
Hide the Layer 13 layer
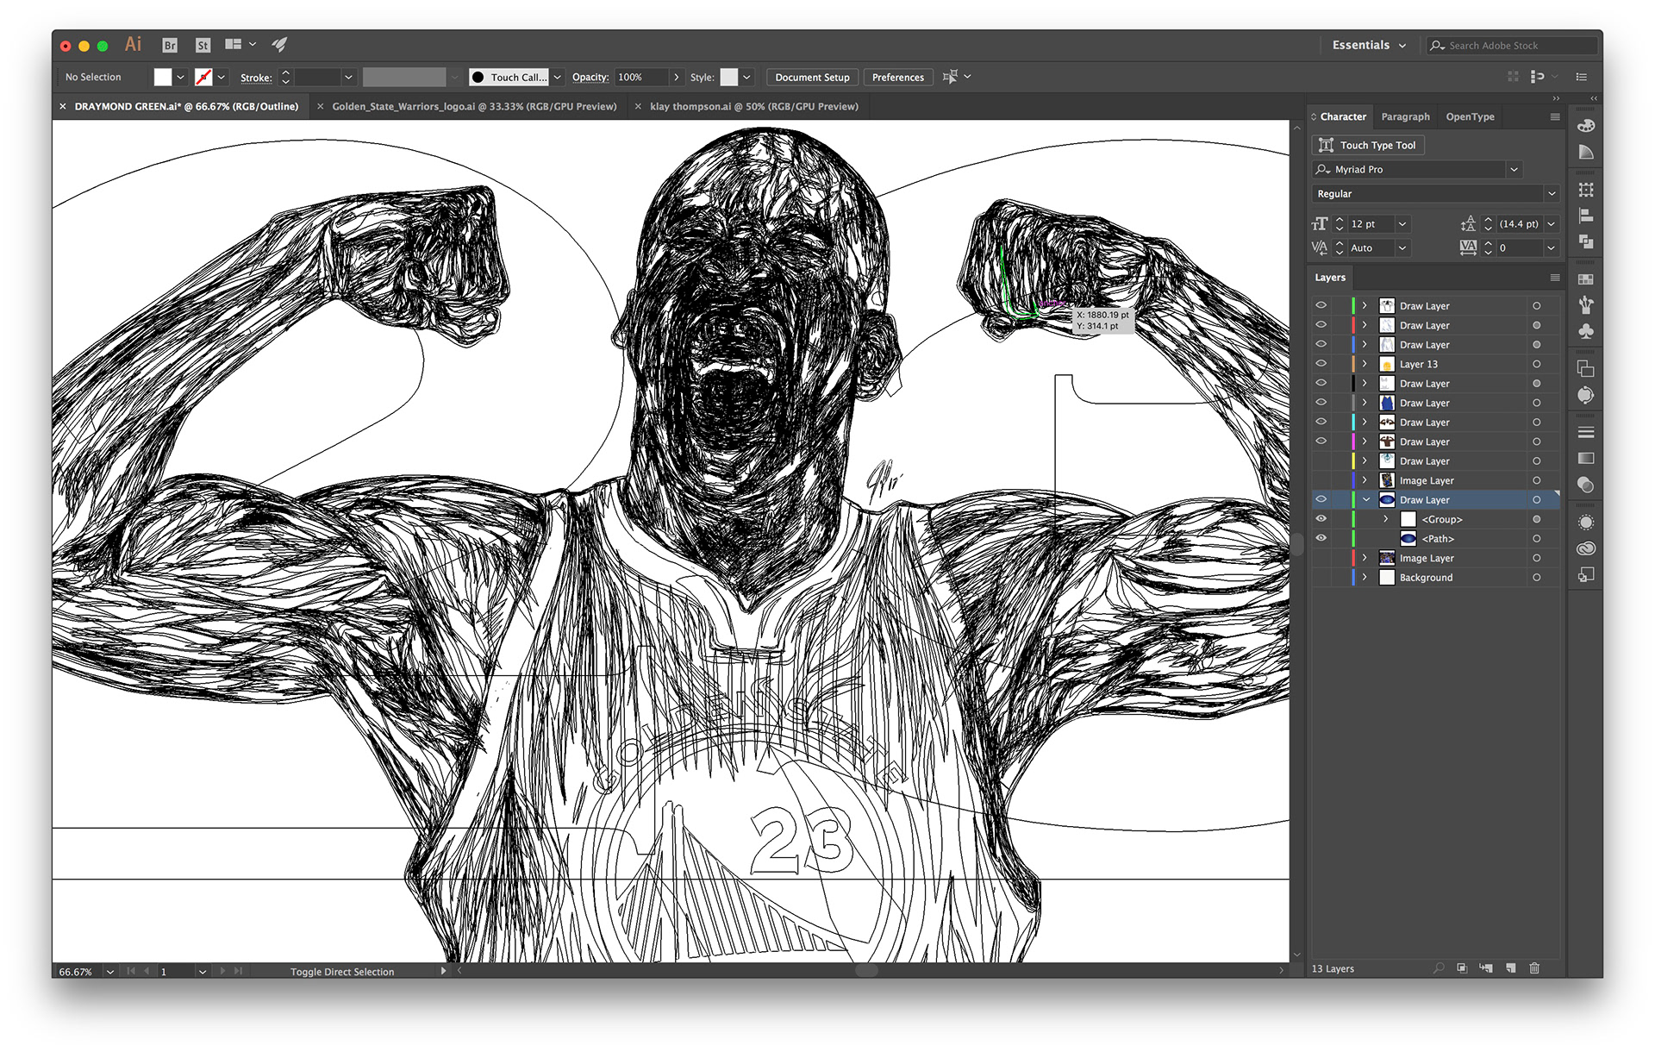click(x=1321, y=364)
